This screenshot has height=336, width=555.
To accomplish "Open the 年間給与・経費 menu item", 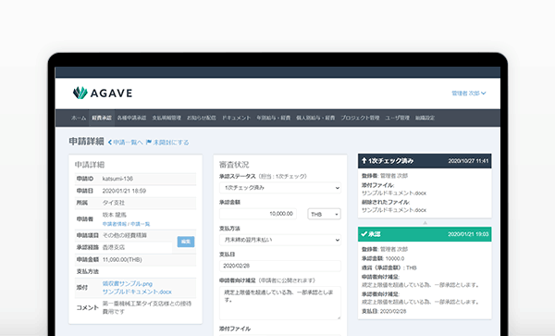I will click(273, 118).
